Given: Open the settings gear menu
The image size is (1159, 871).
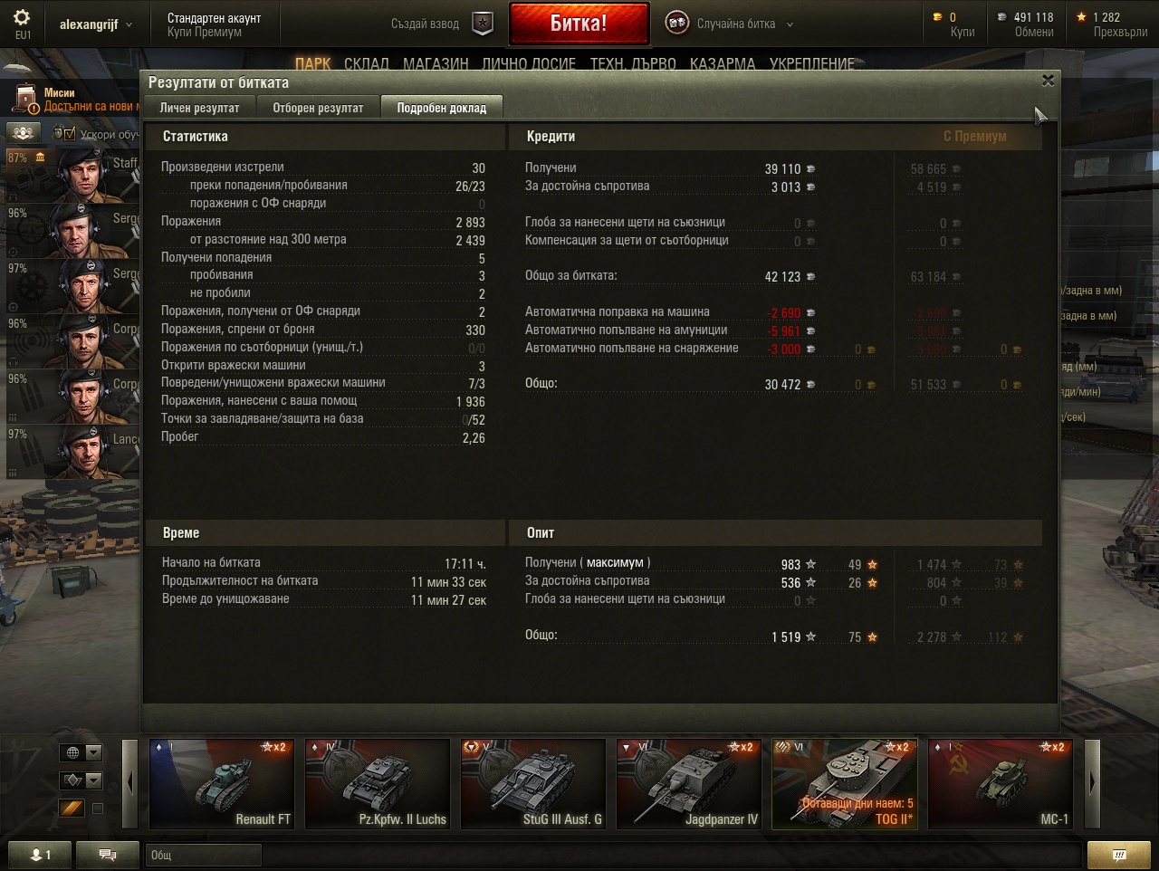Looking at the screenshot, I should (22, 18).
